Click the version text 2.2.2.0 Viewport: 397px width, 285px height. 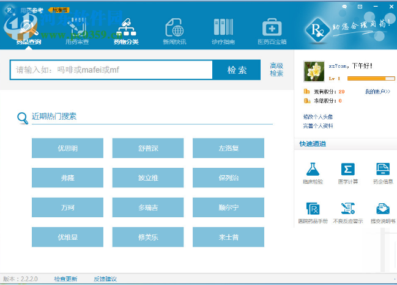click(x=29, y=279)
